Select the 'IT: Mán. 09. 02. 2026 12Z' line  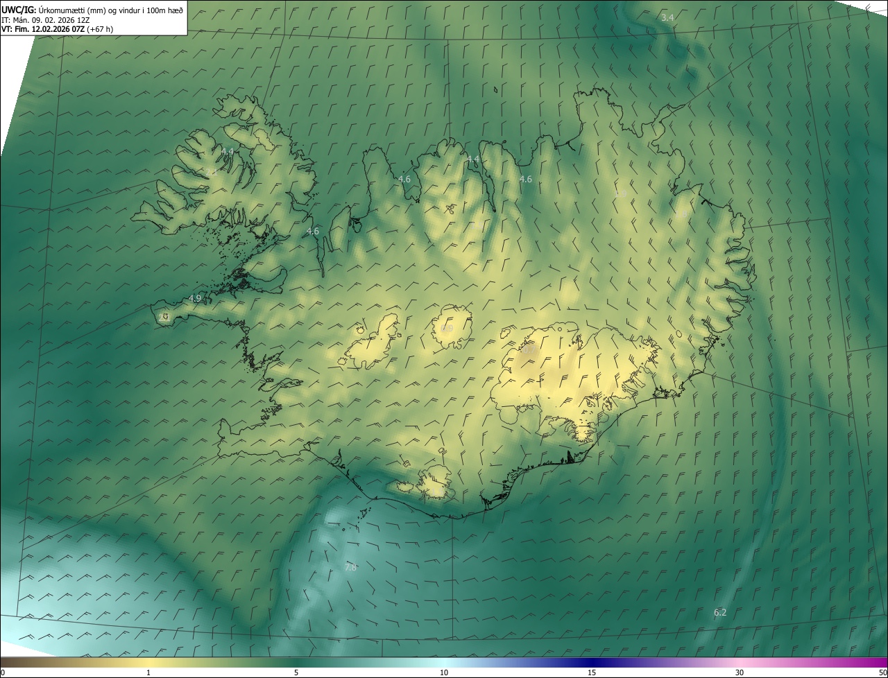tap(45, 19)
